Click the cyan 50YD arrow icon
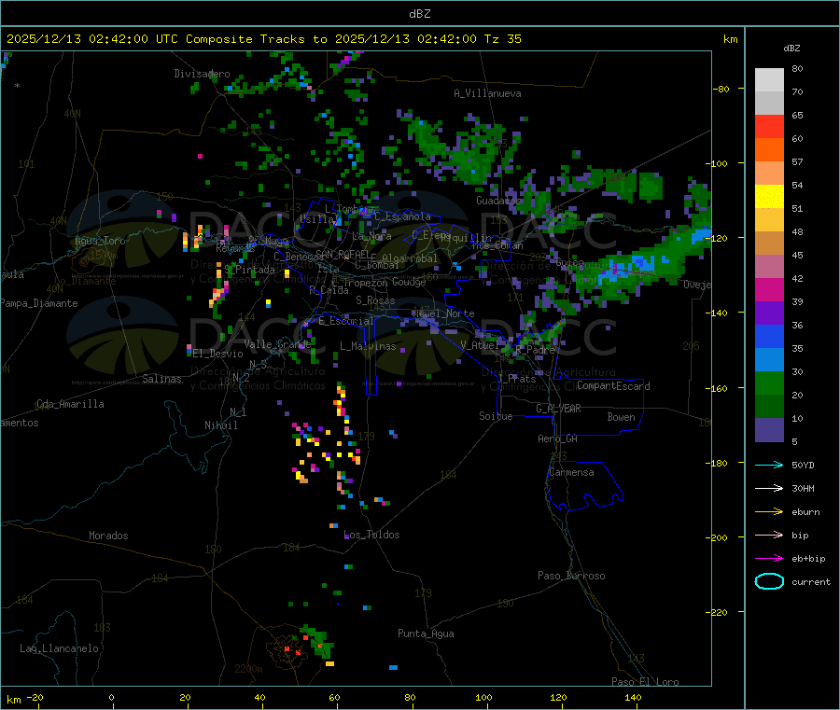This screenshot has width=840, height=710. coord(769,465)
